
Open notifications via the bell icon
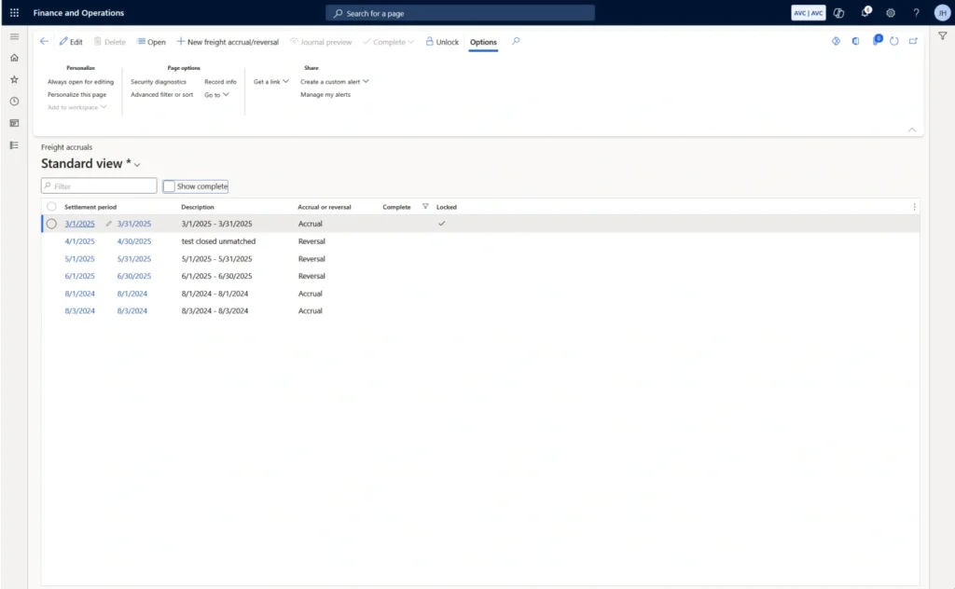click(x=865, y=12)
